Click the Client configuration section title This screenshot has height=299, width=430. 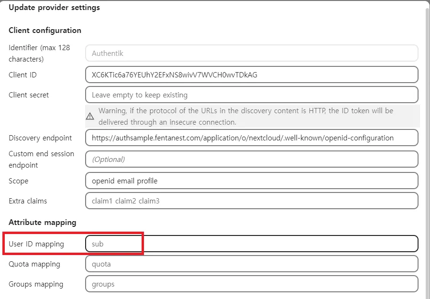point(44,30)
